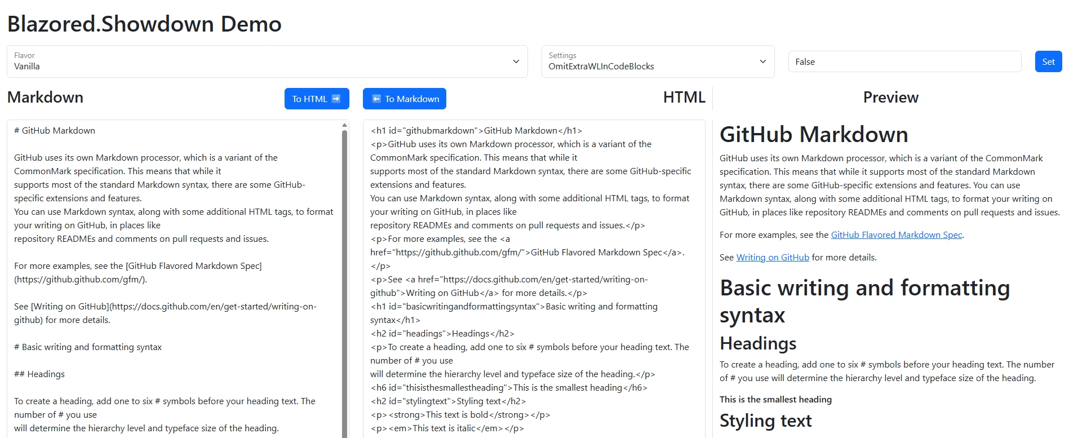Click the '<h2 id="headings">' line in HTML editor

tap(442, 333)
